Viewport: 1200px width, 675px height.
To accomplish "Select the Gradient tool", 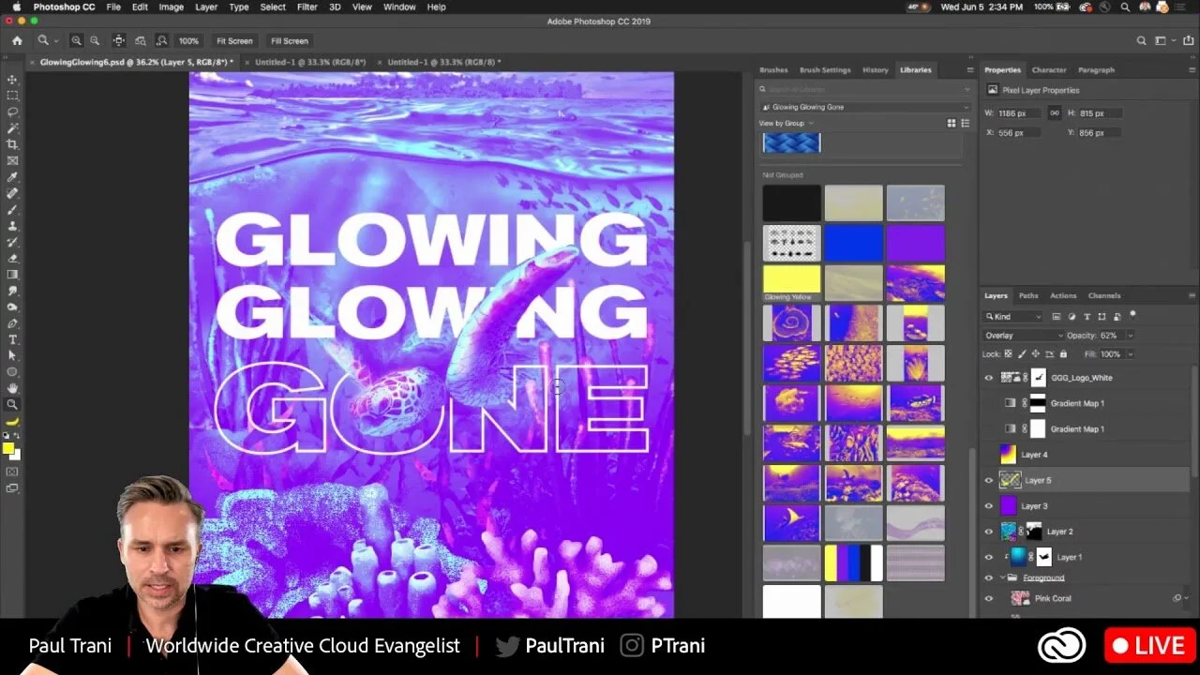I will (x=12, y=275).
